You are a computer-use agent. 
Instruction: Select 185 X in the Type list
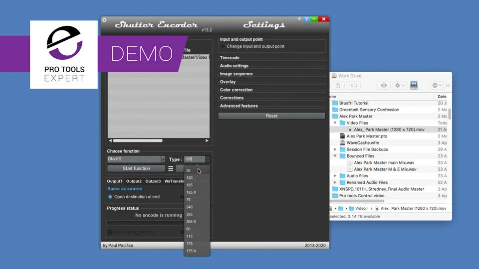click(x=197, y=192)
